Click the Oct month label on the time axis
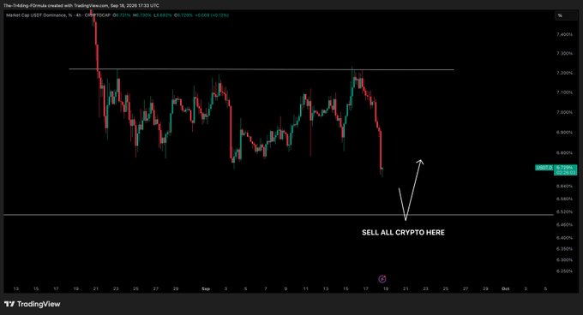The image size is (583, 315). click(x=505, y=288)
